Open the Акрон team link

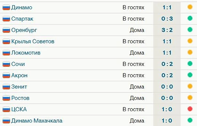[x=19, y=75]
